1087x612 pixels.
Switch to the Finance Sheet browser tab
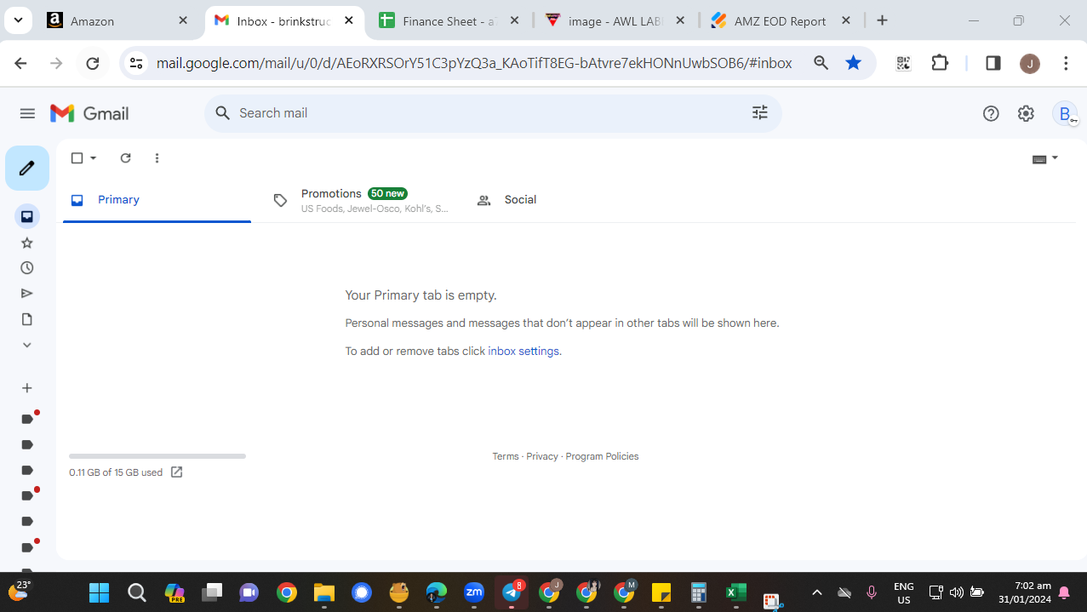(449, 21)
